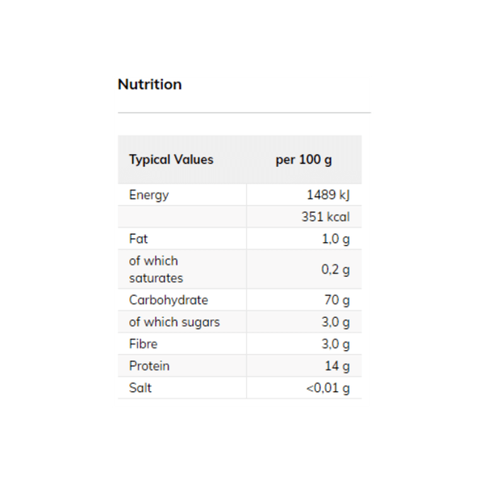Click the Nutrition heading
The width and height of the screenshot is (484, 484).
click(150, 85)
